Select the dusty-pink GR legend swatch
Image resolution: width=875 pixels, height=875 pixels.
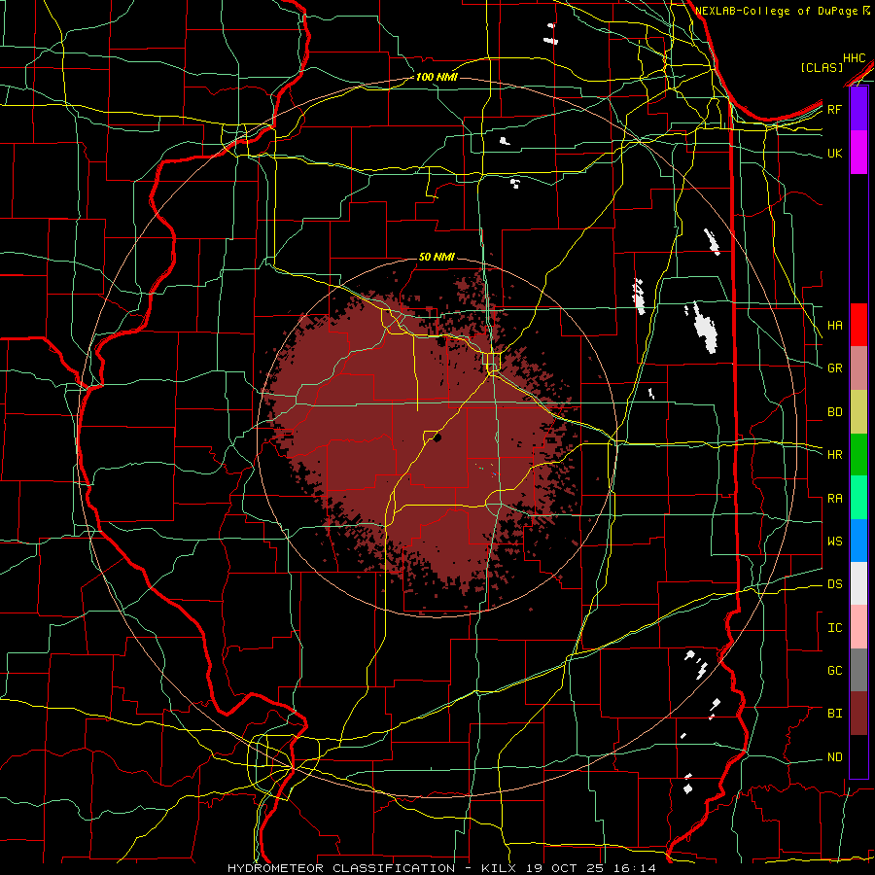click(x=858, y=367)
